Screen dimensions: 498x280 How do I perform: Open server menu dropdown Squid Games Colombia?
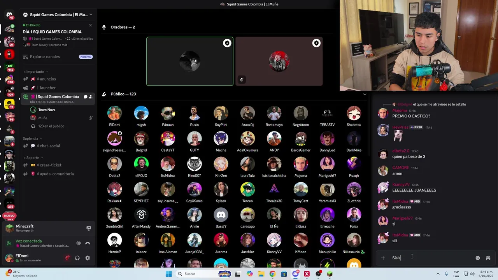(x=58, y=15)
